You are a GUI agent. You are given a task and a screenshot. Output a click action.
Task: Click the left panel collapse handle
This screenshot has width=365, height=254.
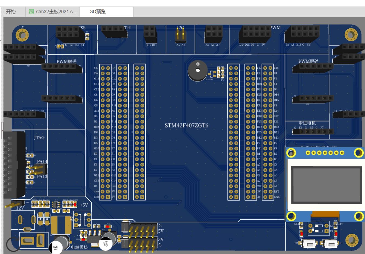click(x=2, y=131)
